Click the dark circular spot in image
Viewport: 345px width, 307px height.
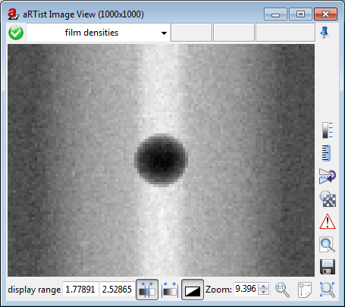(161, 160)
